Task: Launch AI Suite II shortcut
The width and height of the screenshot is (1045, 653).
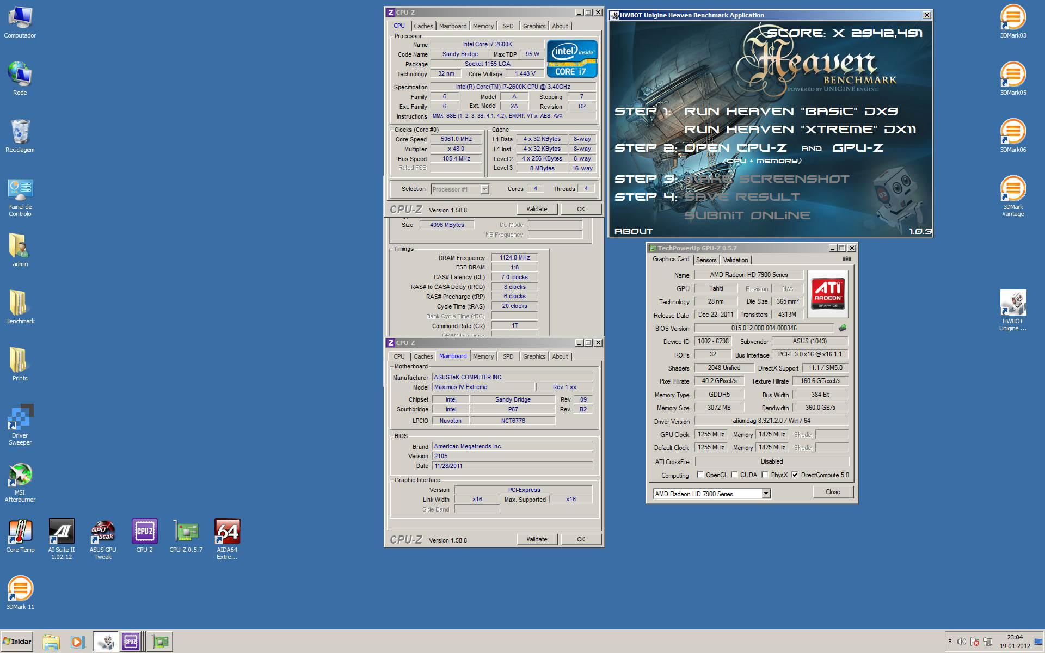Action: click(x=62, y=539)
